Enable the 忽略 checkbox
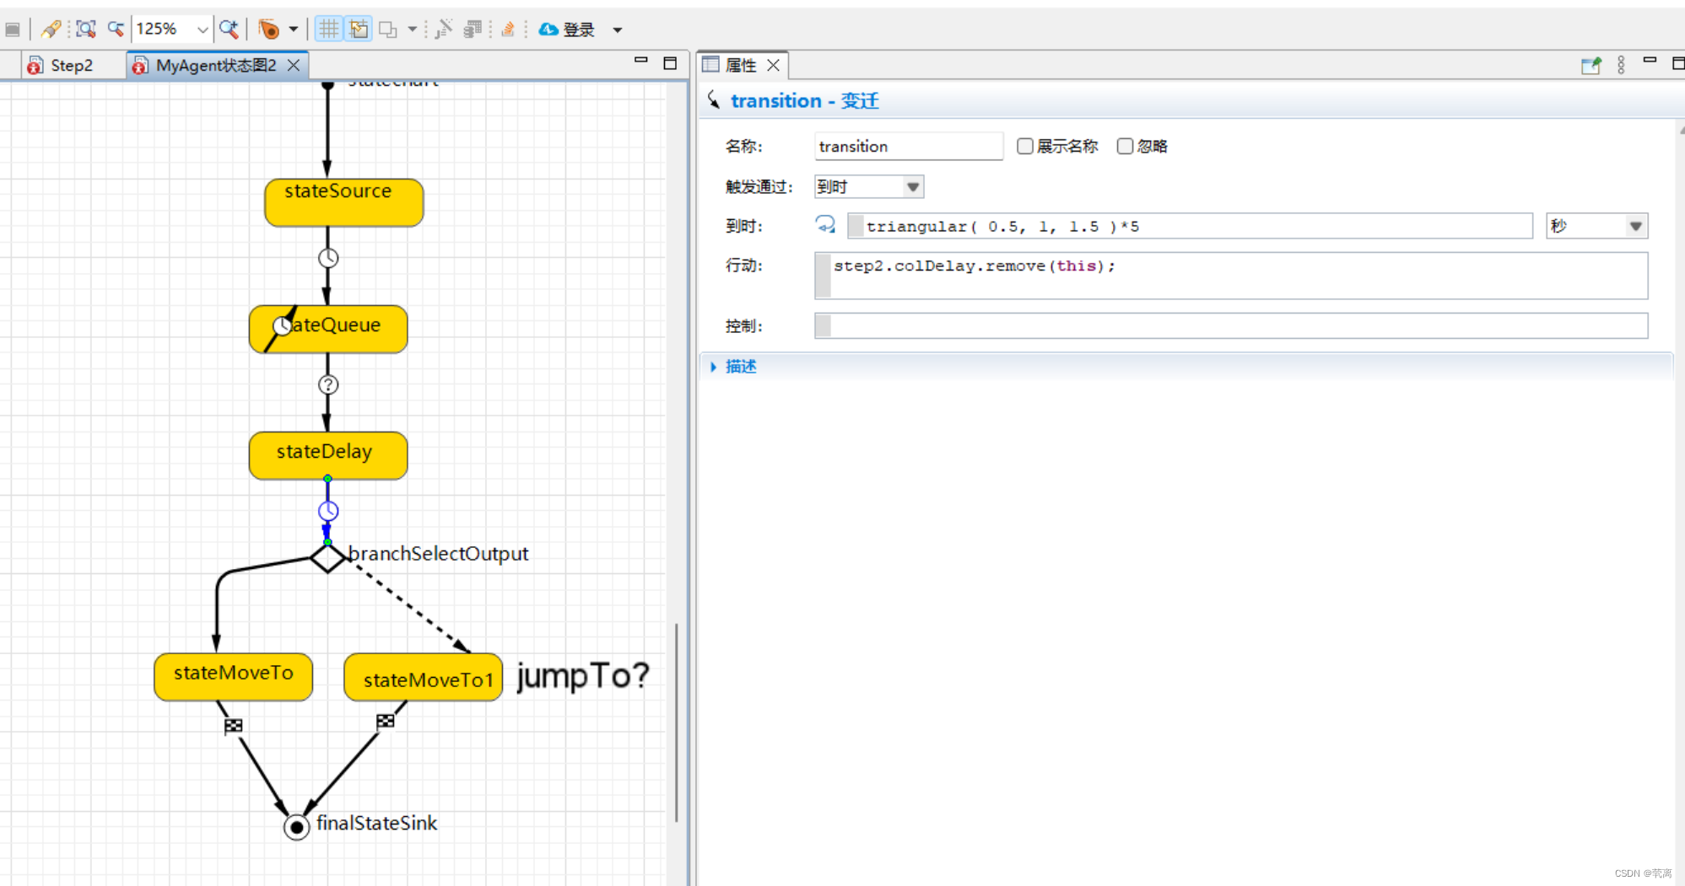The width and height of the screenshot is (1685, 886). (1126, 146)
